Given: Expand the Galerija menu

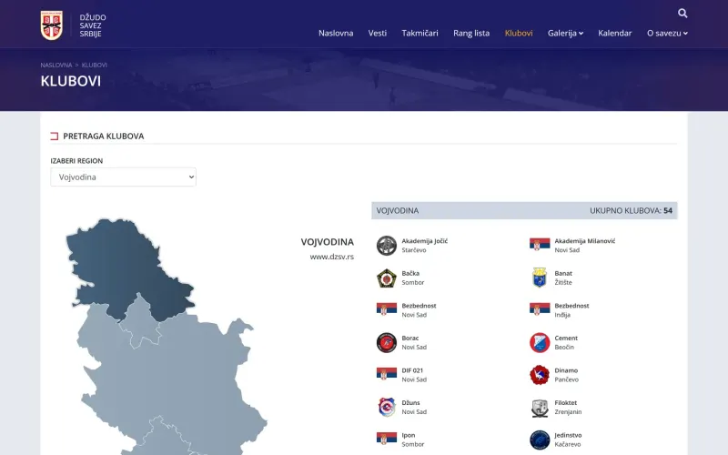Looking at the screenshot, I should tap(565, 33).
